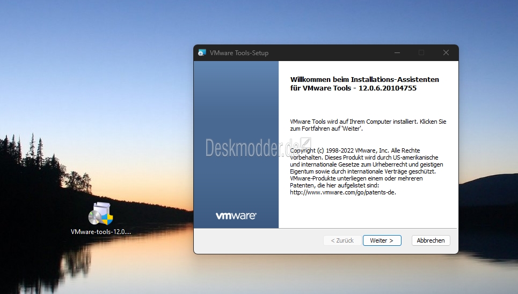Click the 'Copyright (c) 1998-2022 VMware, Inc.' text

point(340,150)
